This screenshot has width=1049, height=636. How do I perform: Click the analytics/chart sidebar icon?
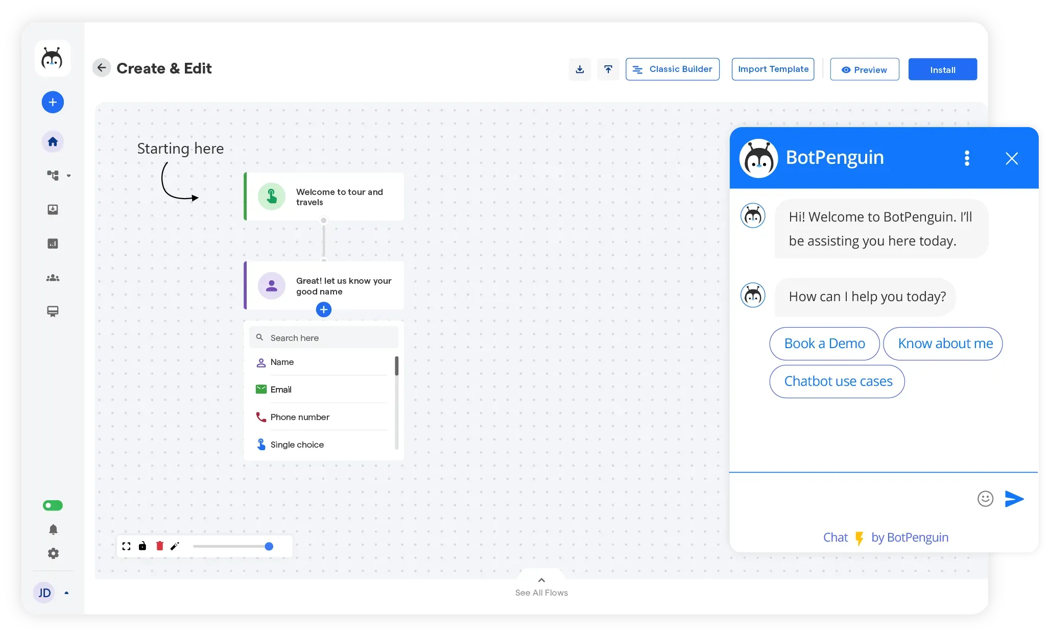[x=53, y=243]
